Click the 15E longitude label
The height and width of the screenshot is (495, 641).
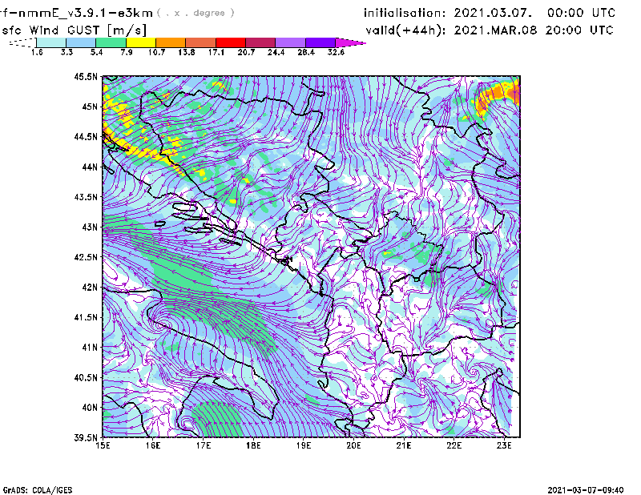click(x=103, y=445)
